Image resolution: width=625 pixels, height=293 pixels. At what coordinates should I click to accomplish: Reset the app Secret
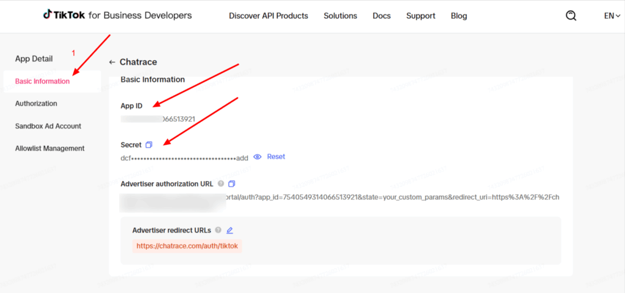(x=276, y=157)
